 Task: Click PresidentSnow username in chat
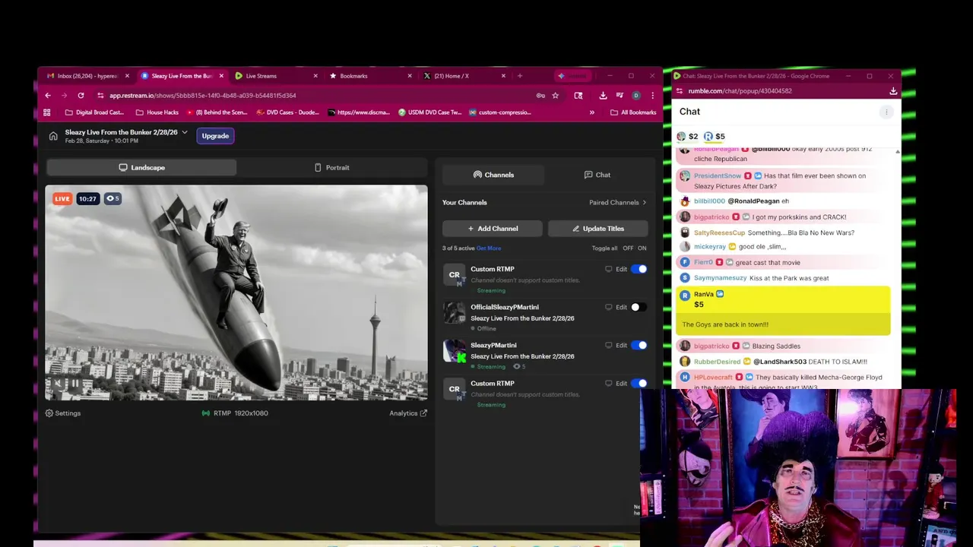[718, 176]
